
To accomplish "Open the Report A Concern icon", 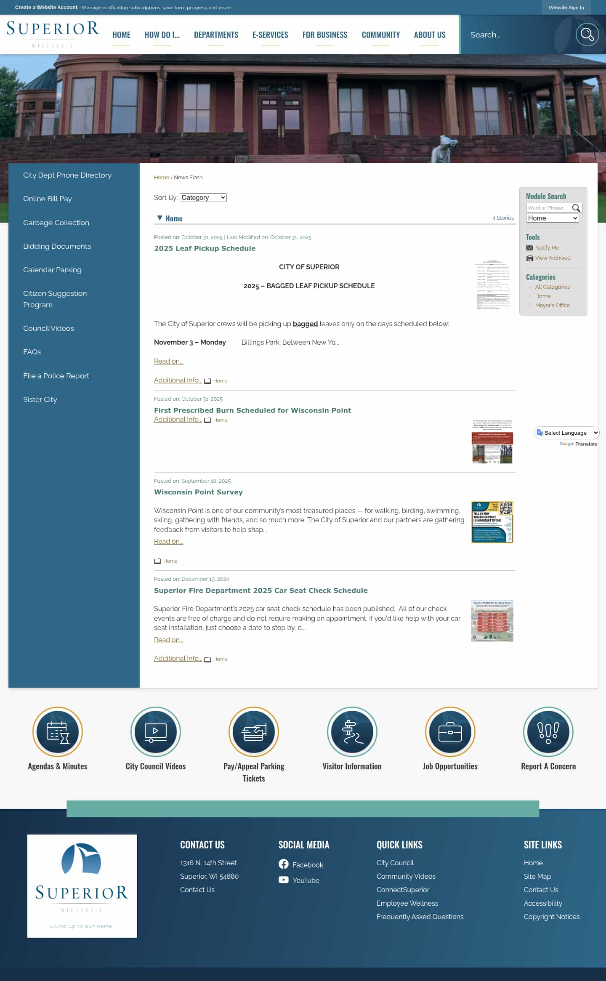I will click(548, 732).
